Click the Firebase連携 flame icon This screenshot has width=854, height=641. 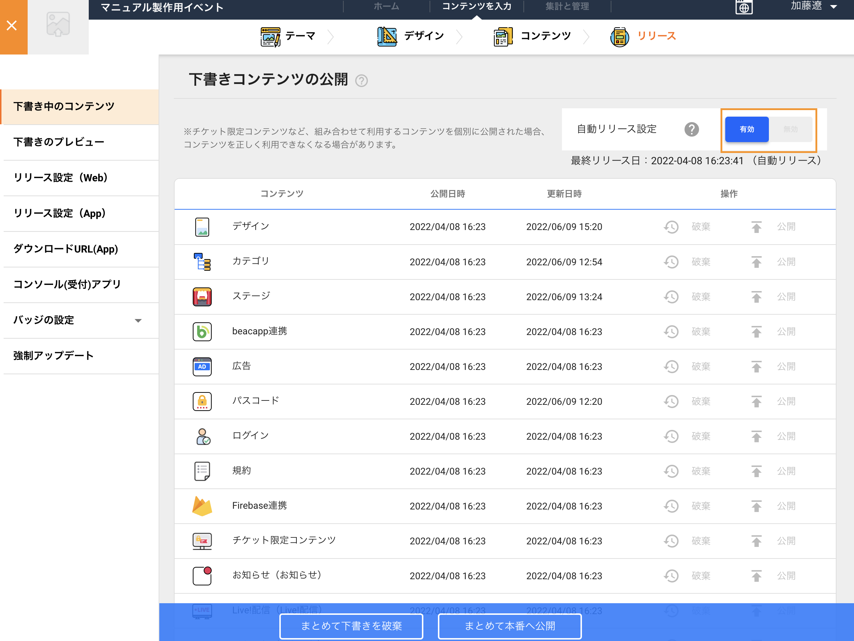pos(202,506)
